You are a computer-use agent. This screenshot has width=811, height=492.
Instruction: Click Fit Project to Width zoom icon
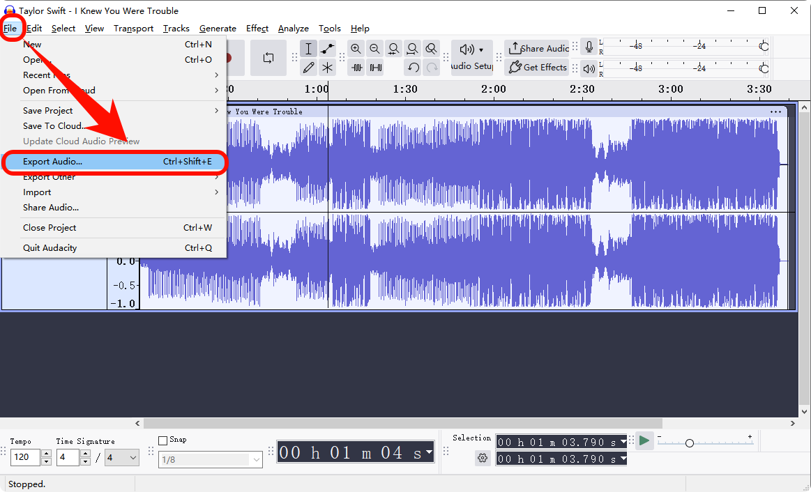pos(412,49)
